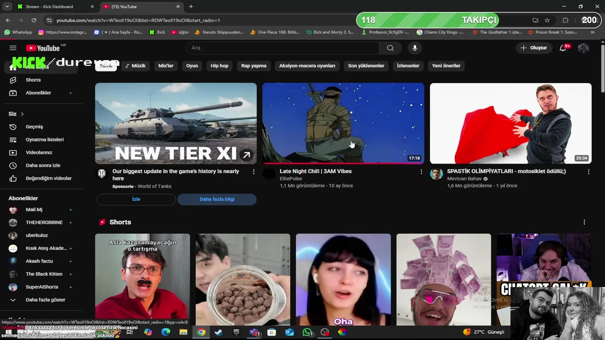Open options menu for World of Tanks ad
Viewport: 605px width, 340px height.
pos(254,172)
